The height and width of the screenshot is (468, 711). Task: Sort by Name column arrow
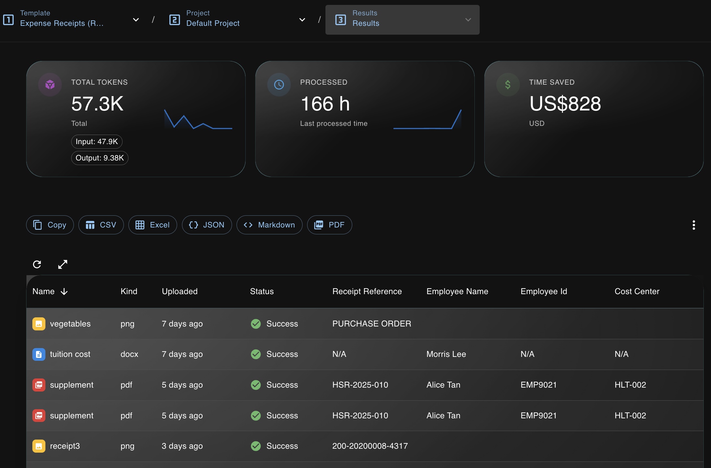click(x=64, y=292)
